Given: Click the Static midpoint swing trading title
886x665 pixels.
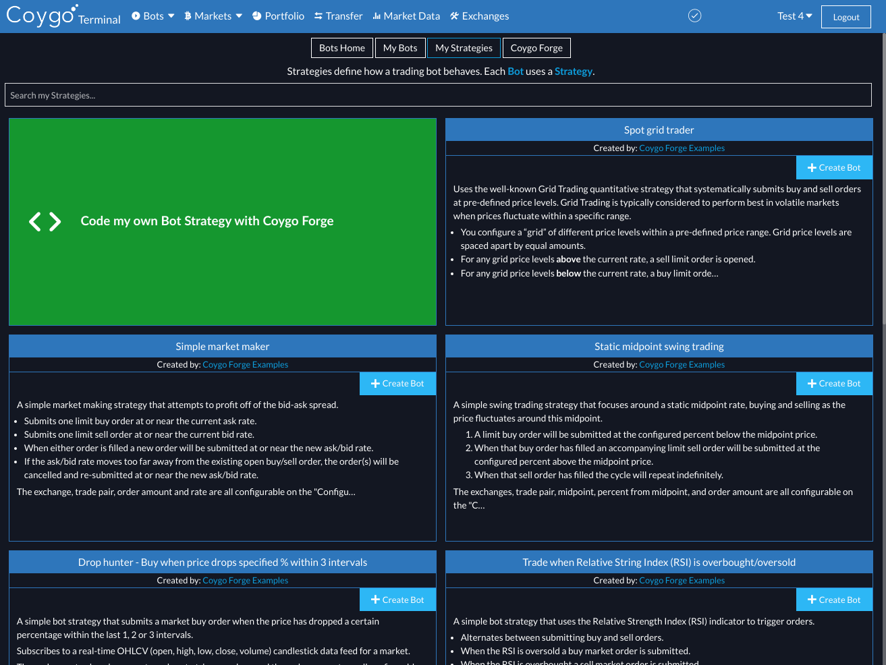Looking at the screenshot, I should point(659,347).
